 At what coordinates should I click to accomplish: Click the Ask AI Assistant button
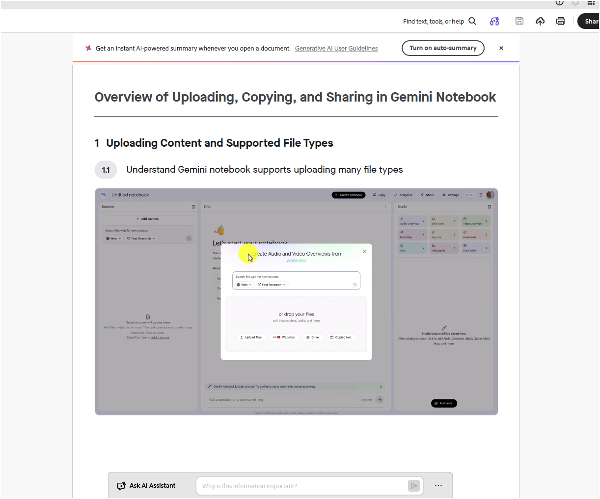(146, 486)
